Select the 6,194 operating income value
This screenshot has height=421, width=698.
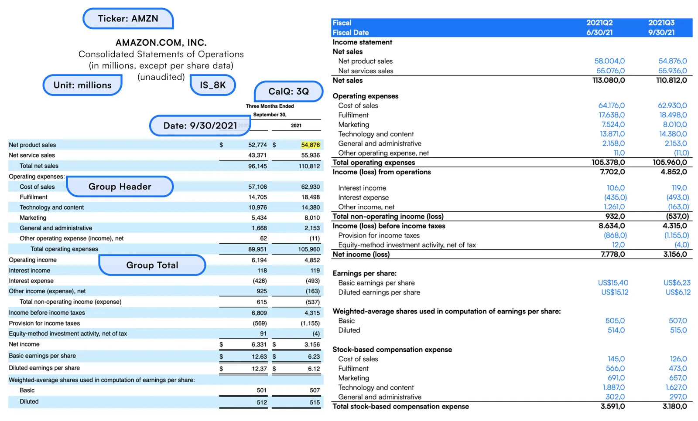[259, 260]
